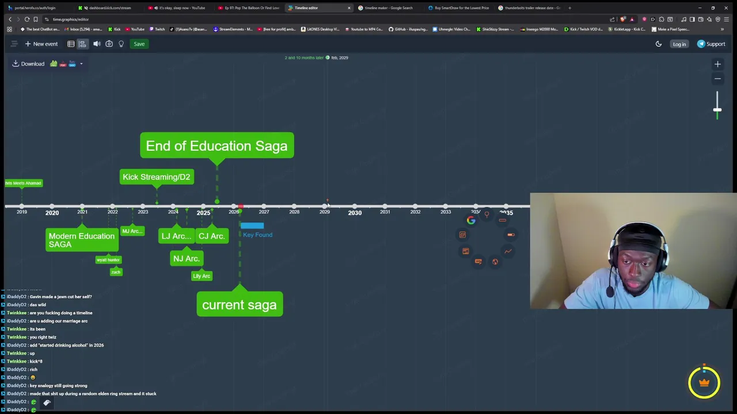
Task: Click the Meets Ahamad event label
Action: pos(23,183)
